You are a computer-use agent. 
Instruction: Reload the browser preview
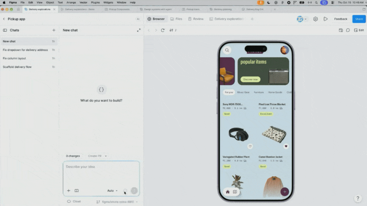(x=163, y=30)
